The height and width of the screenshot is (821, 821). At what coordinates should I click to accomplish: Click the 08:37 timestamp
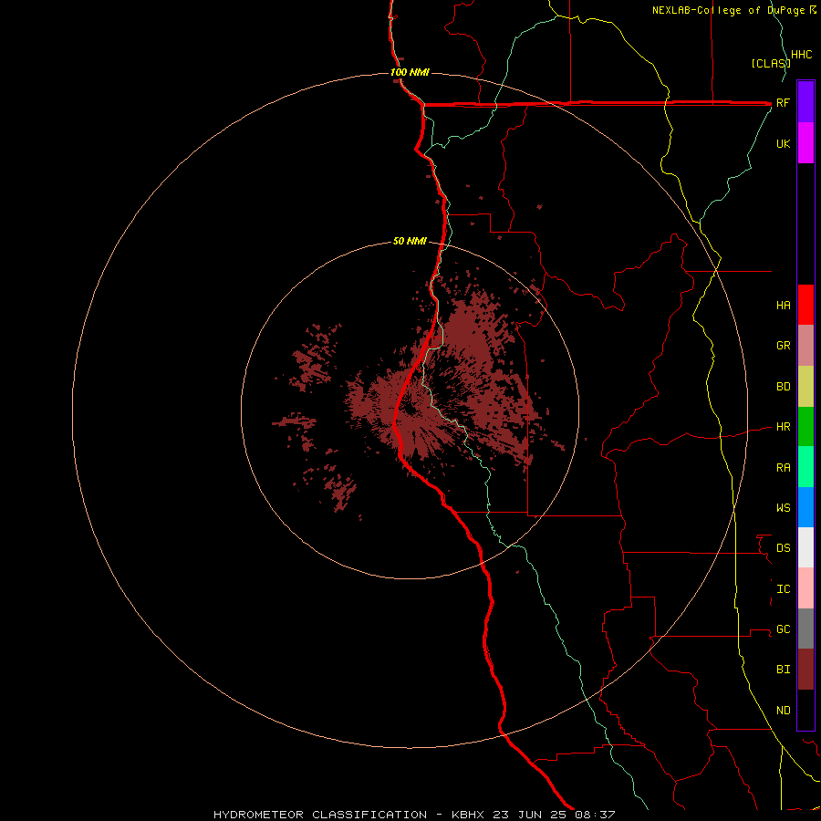click(595, 815)
